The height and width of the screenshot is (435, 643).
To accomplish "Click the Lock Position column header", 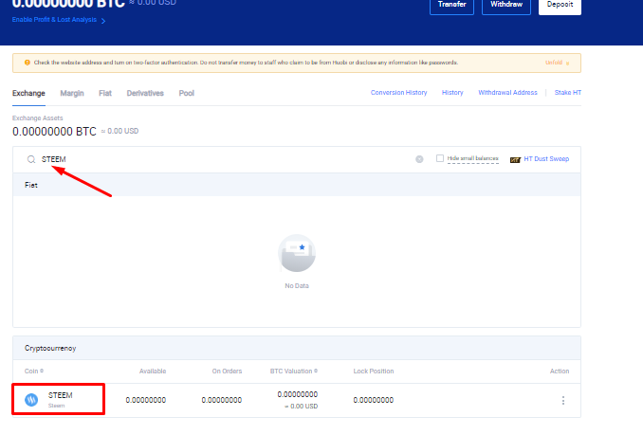I will [374, 372].
